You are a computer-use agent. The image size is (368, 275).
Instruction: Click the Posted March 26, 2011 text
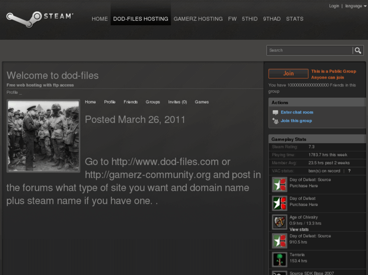pyautogui.click(x=135, y=120)
